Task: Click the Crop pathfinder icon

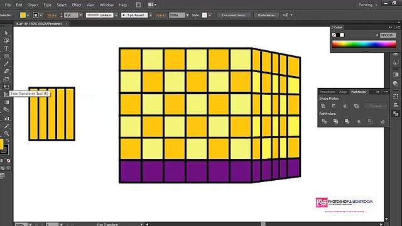Action: (359, 121)
